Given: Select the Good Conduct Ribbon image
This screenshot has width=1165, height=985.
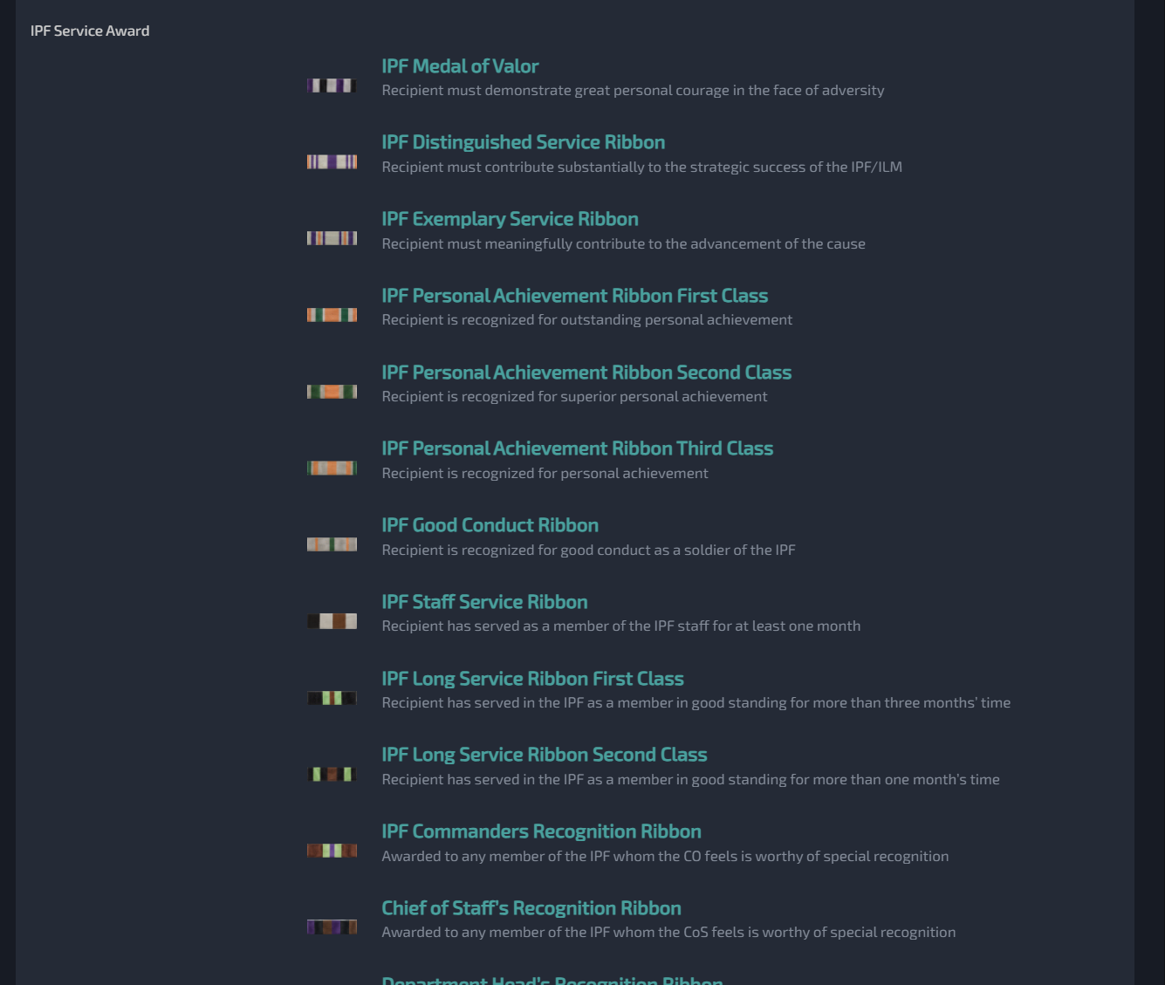Looking at the screenshot, I should 332,544.
